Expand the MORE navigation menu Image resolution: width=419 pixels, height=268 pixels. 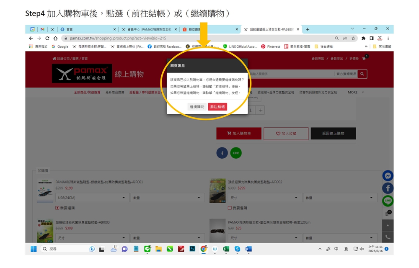tap(356, 93)
